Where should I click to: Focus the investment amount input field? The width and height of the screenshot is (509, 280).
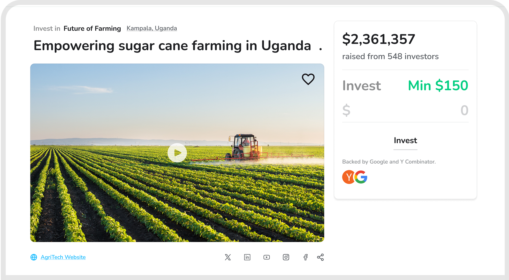tap(405, 111)
